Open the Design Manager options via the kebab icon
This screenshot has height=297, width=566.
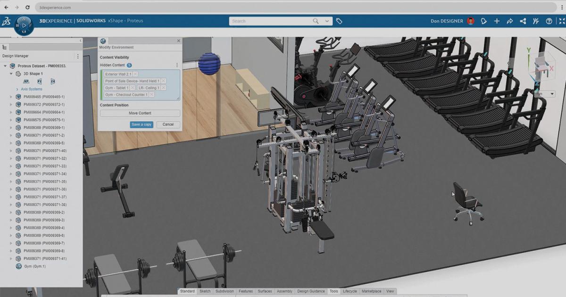78,56
